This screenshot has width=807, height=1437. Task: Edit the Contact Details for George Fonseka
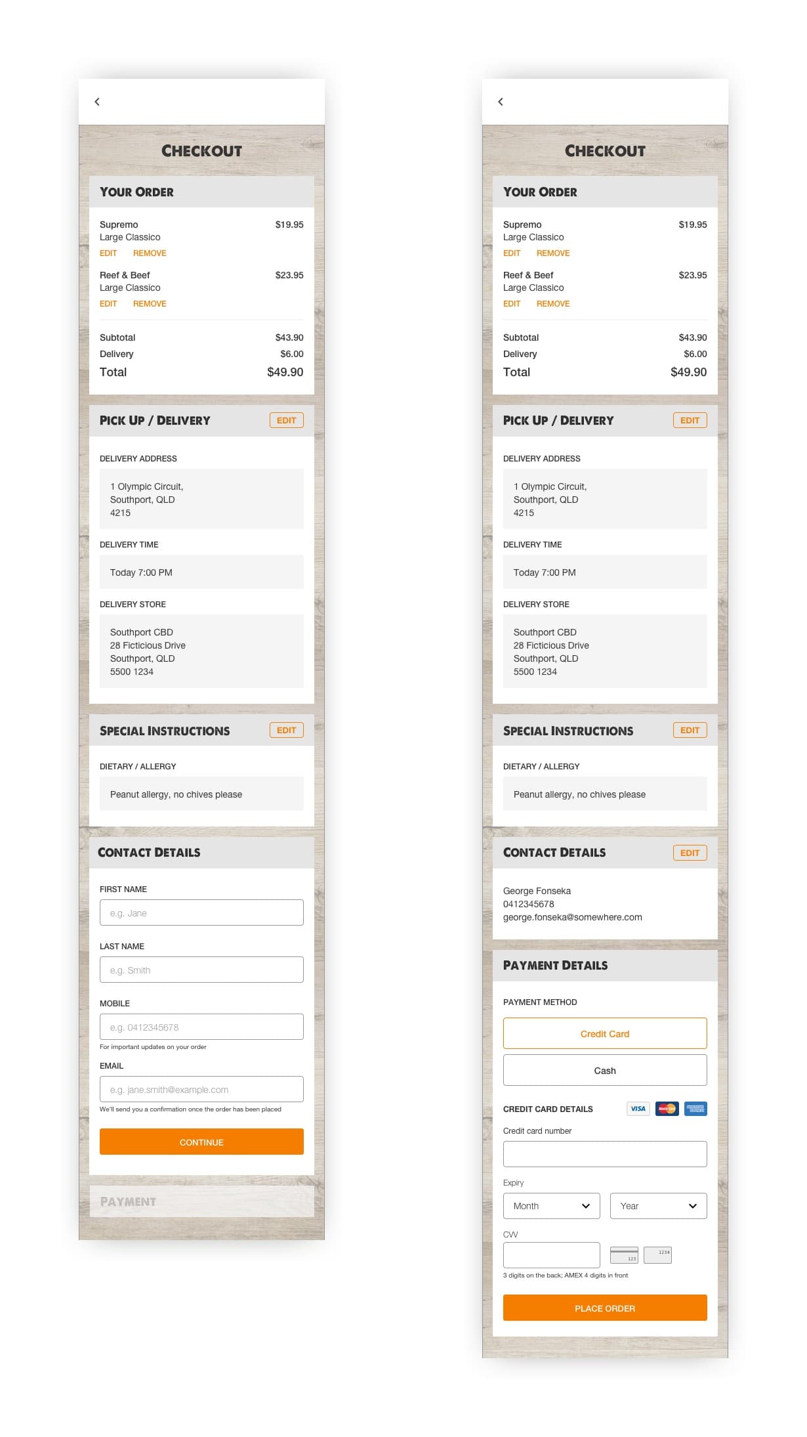coord(690,852)
